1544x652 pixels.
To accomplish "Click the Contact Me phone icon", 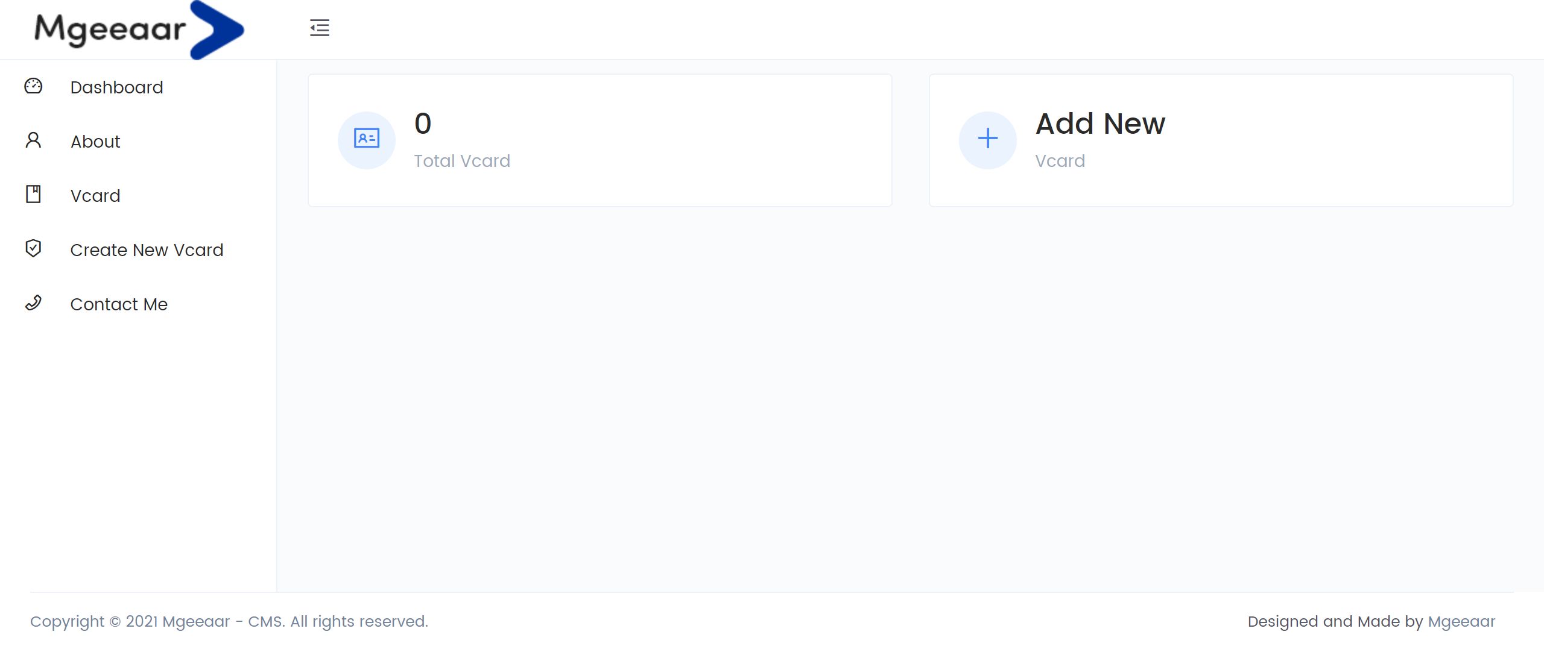I will (33, 303).
